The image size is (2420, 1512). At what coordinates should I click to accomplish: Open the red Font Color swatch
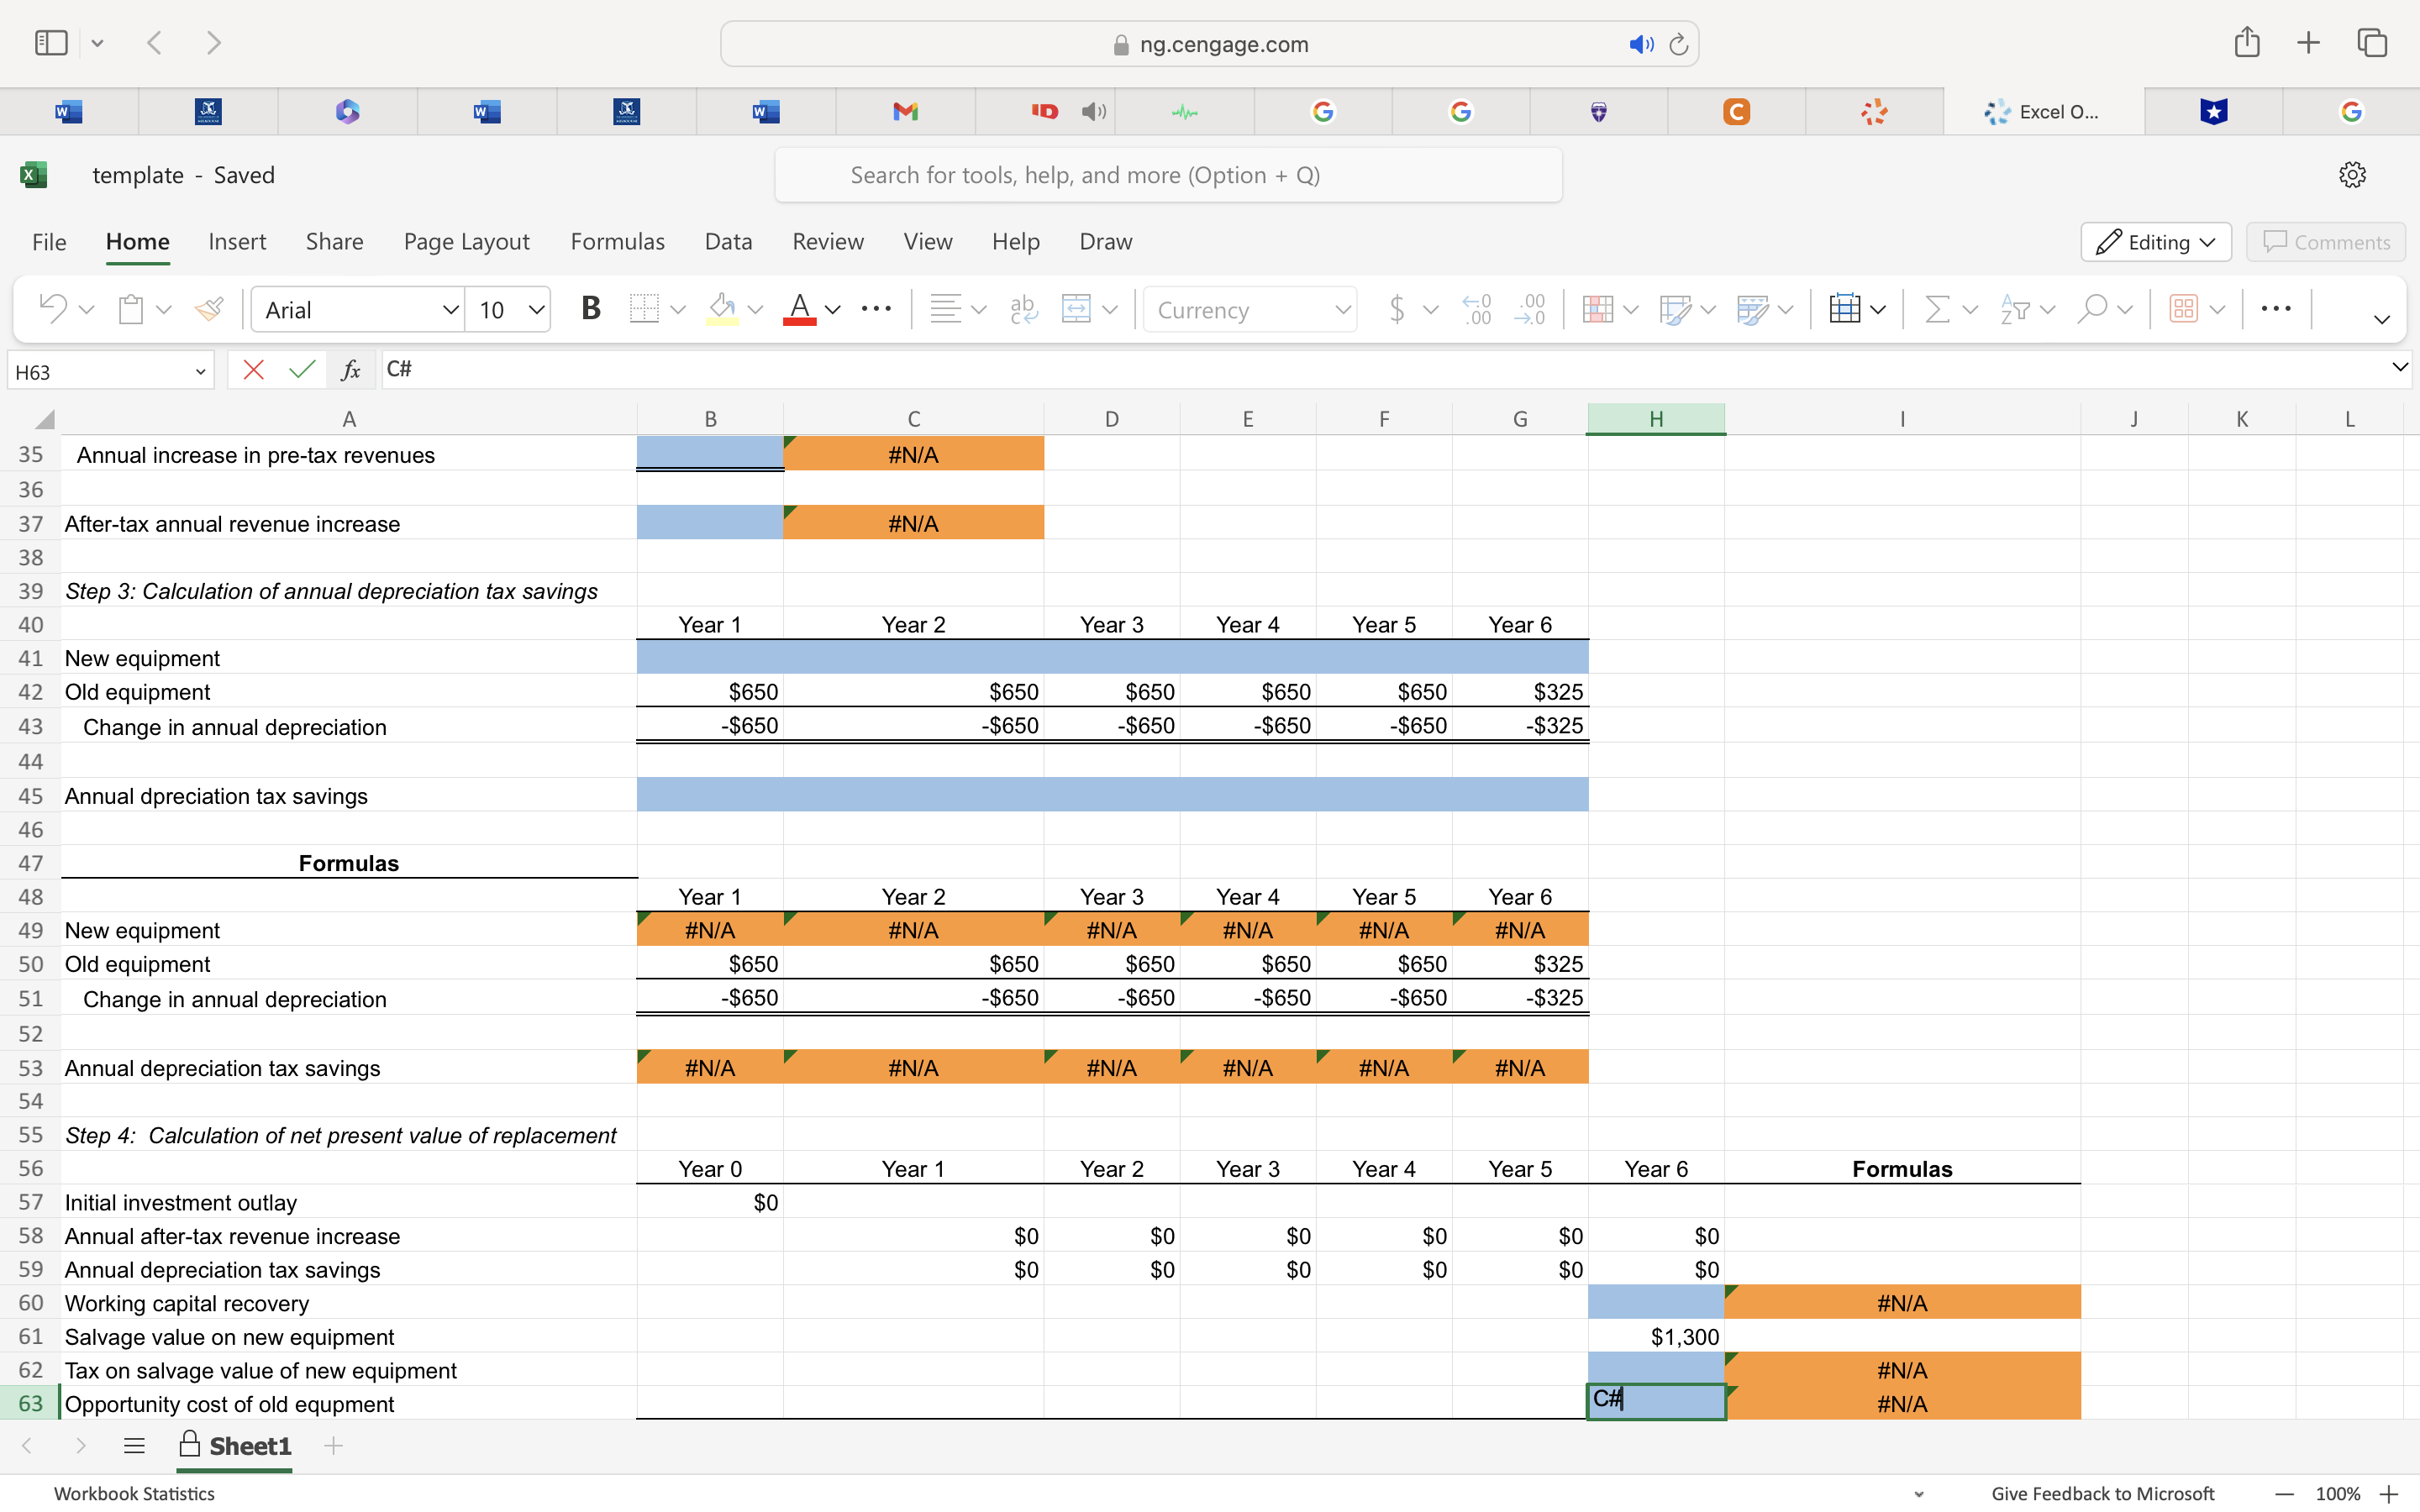(800, 309)
